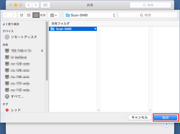Click the 共有フォルダ column header
The image size is (180, 134).
pyautogui.click(x=60, y=24)
